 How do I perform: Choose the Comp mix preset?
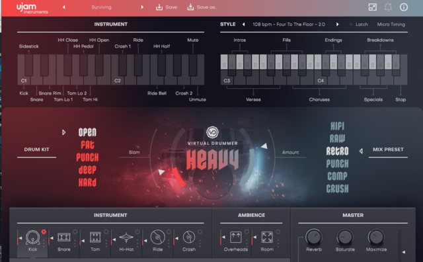(337, 176)
